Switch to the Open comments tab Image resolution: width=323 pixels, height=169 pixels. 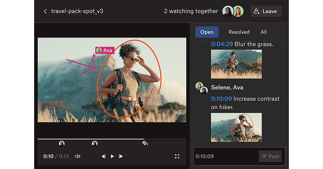coord(207,32)
